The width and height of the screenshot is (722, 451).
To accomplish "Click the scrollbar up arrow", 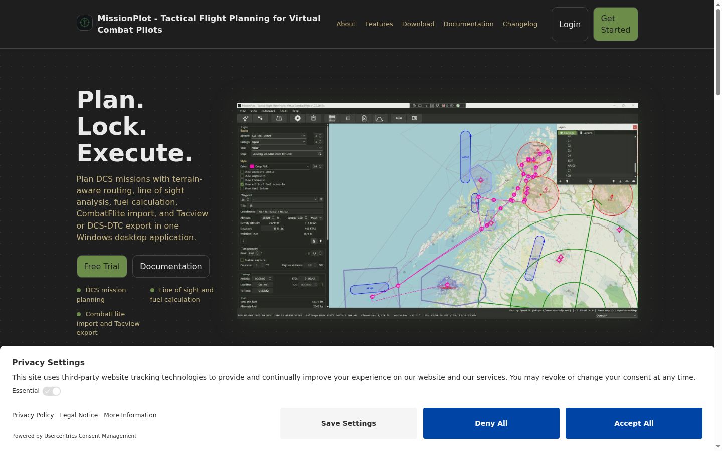I will tap(718, 4).
